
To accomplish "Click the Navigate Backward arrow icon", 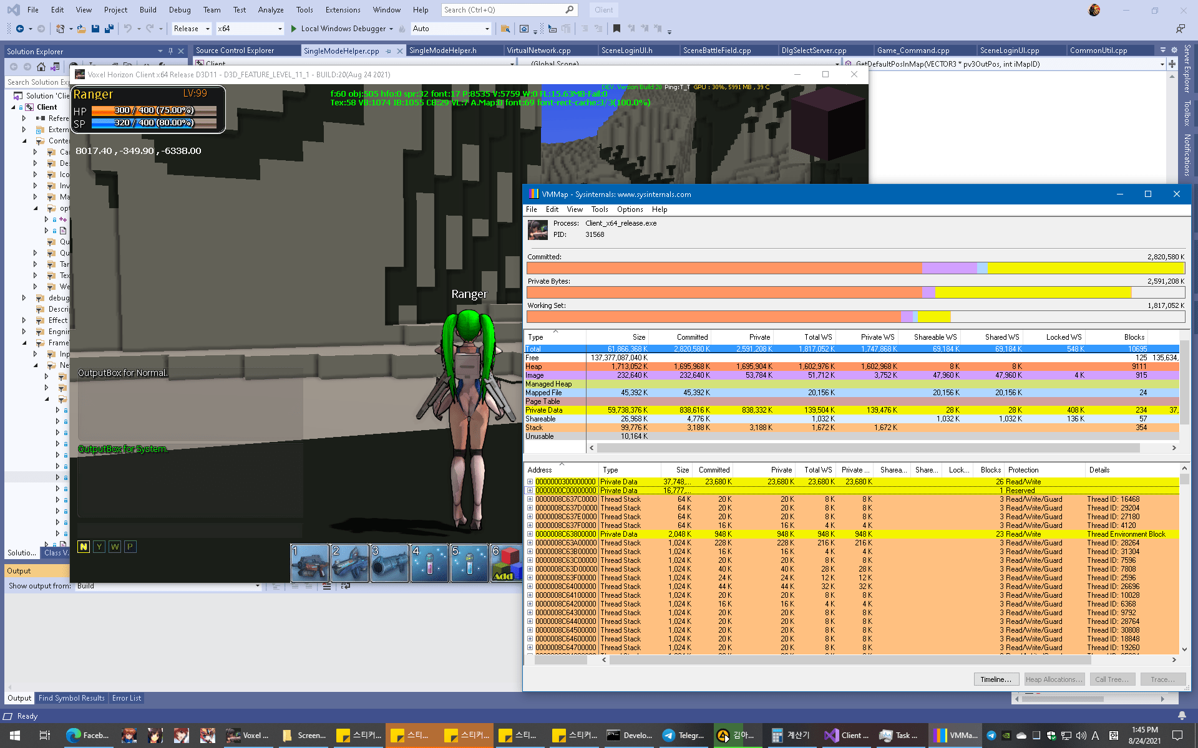I will coord(20,29).
